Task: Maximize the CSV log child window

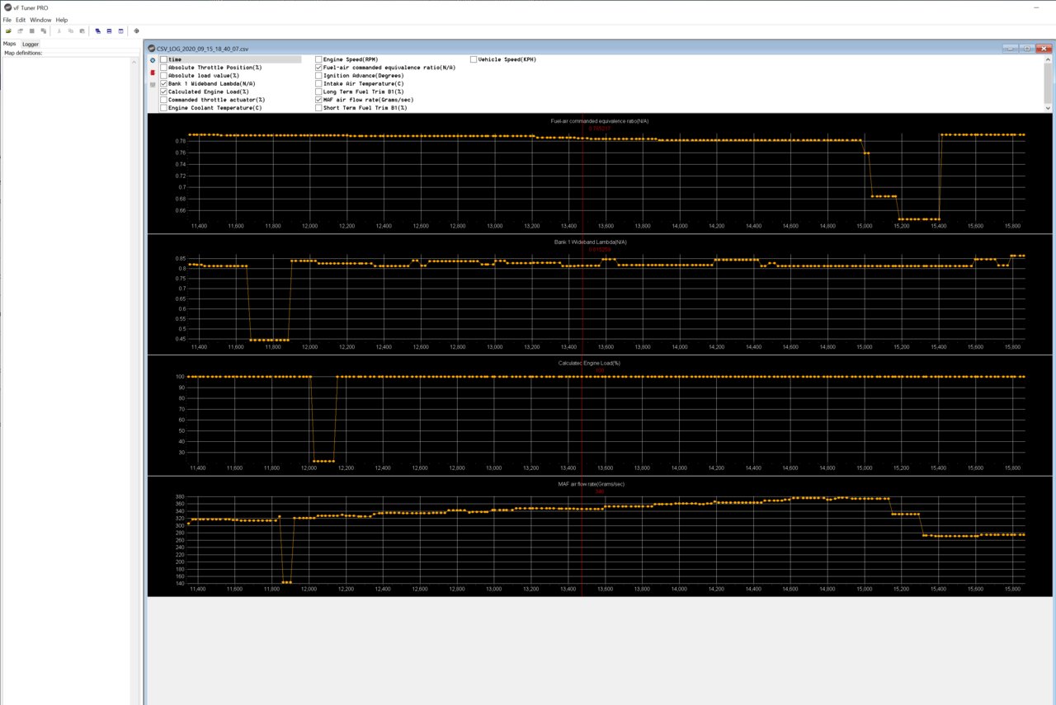Action: click(1026, 49)
